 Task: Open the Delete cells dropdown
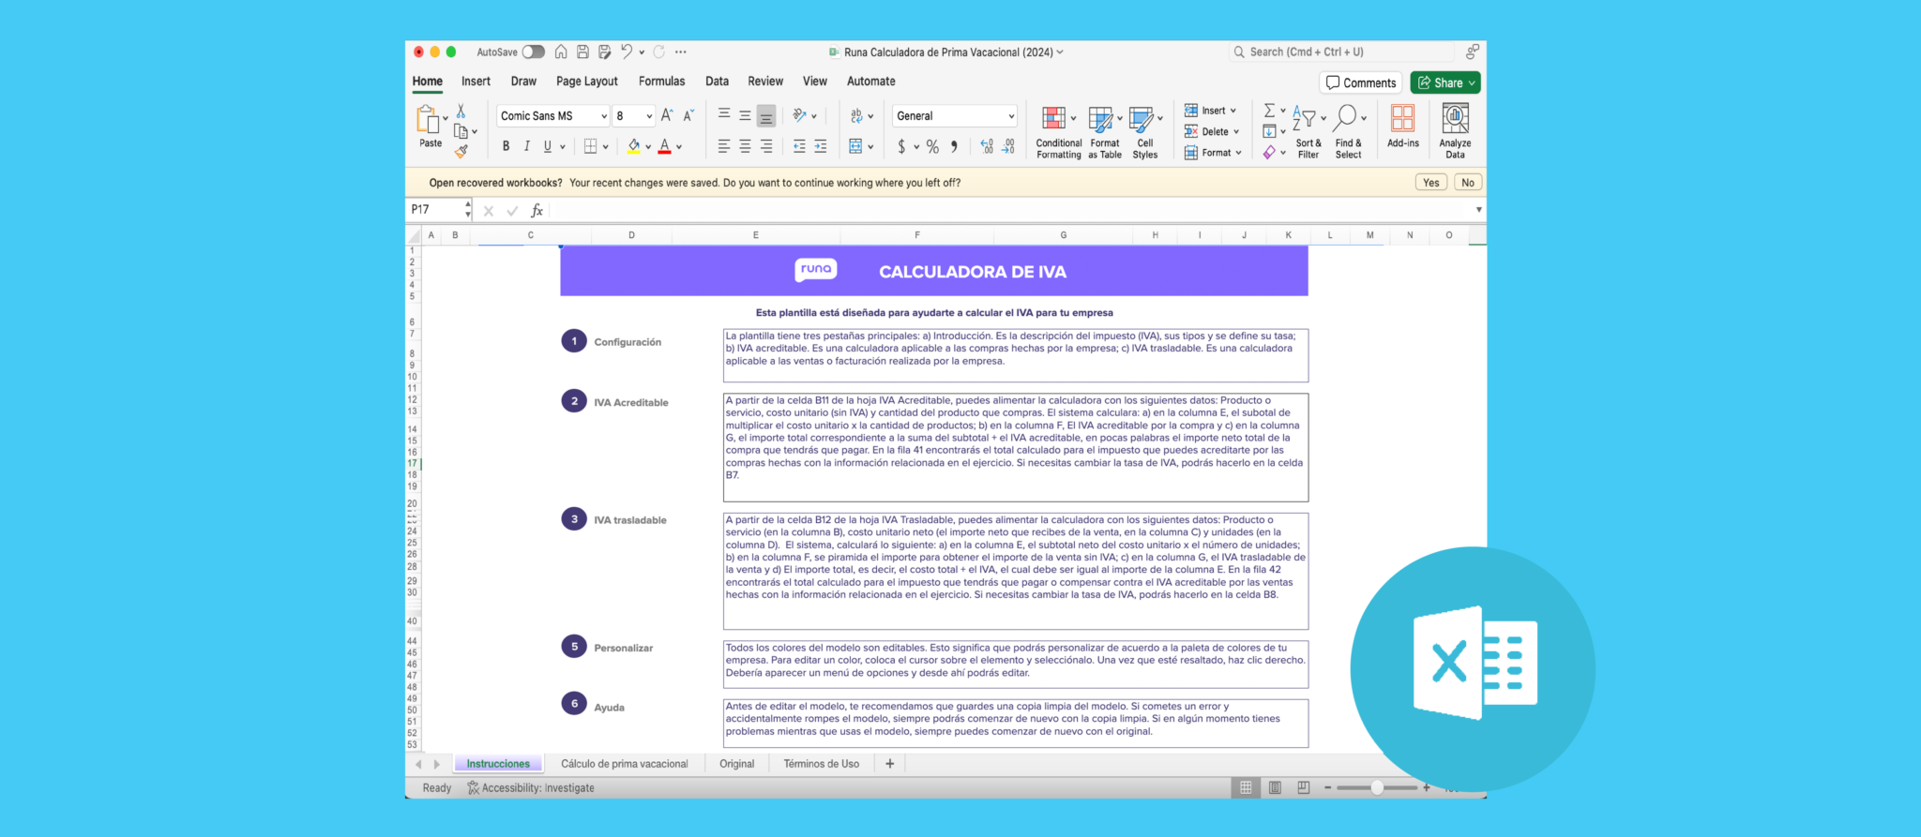1212,131
